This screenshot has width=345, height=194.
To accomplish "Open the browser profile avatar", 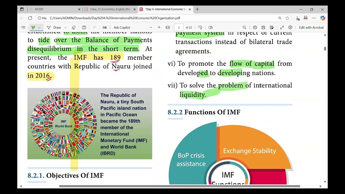I will pyautogui.click(x=306, y=18).
